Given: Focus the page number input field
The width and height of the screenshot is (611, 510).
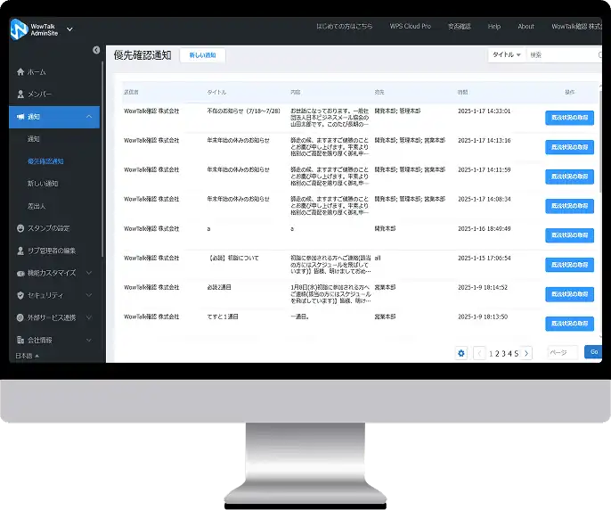Looking at the screenshot, I should tap(562, 353).
